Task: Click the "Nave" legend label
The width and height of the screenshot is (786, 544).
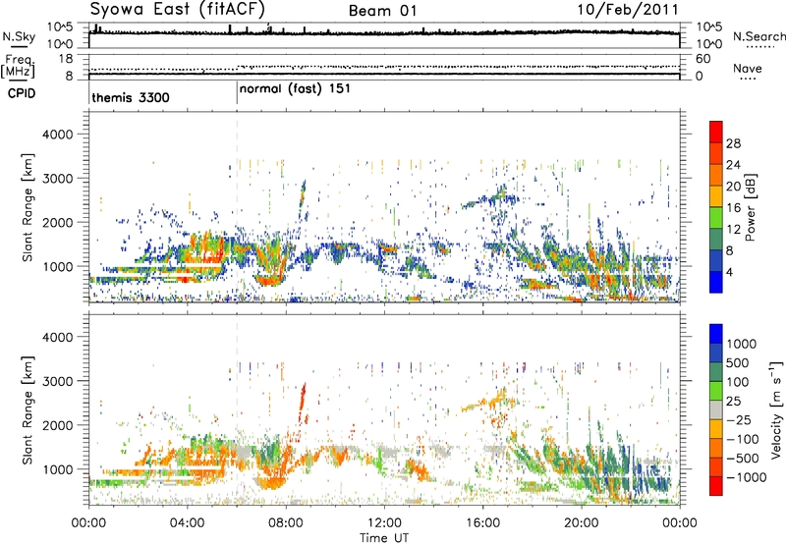Action: [748, 68]
